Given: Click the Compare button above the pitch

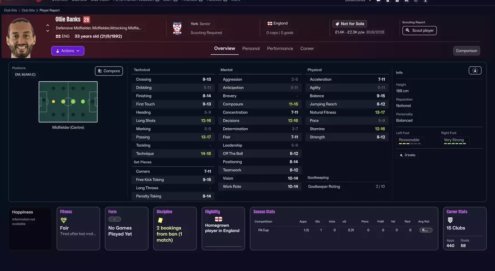Looking at the screenshot, I should (109, 71).
